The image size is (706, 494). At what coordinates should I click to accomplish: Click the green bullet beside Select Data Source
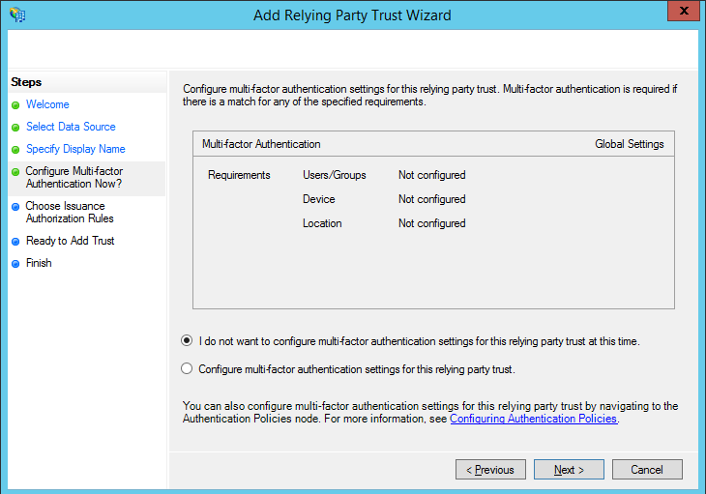tap(15, 128)
